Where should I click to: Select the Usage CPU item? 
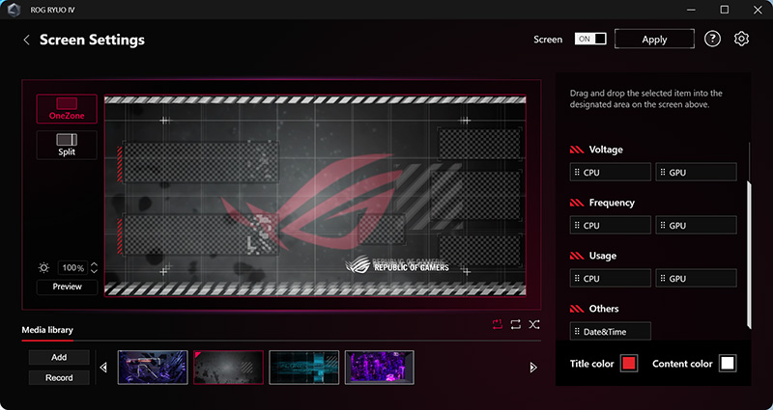pyautogui.click(x=611, y=278)
